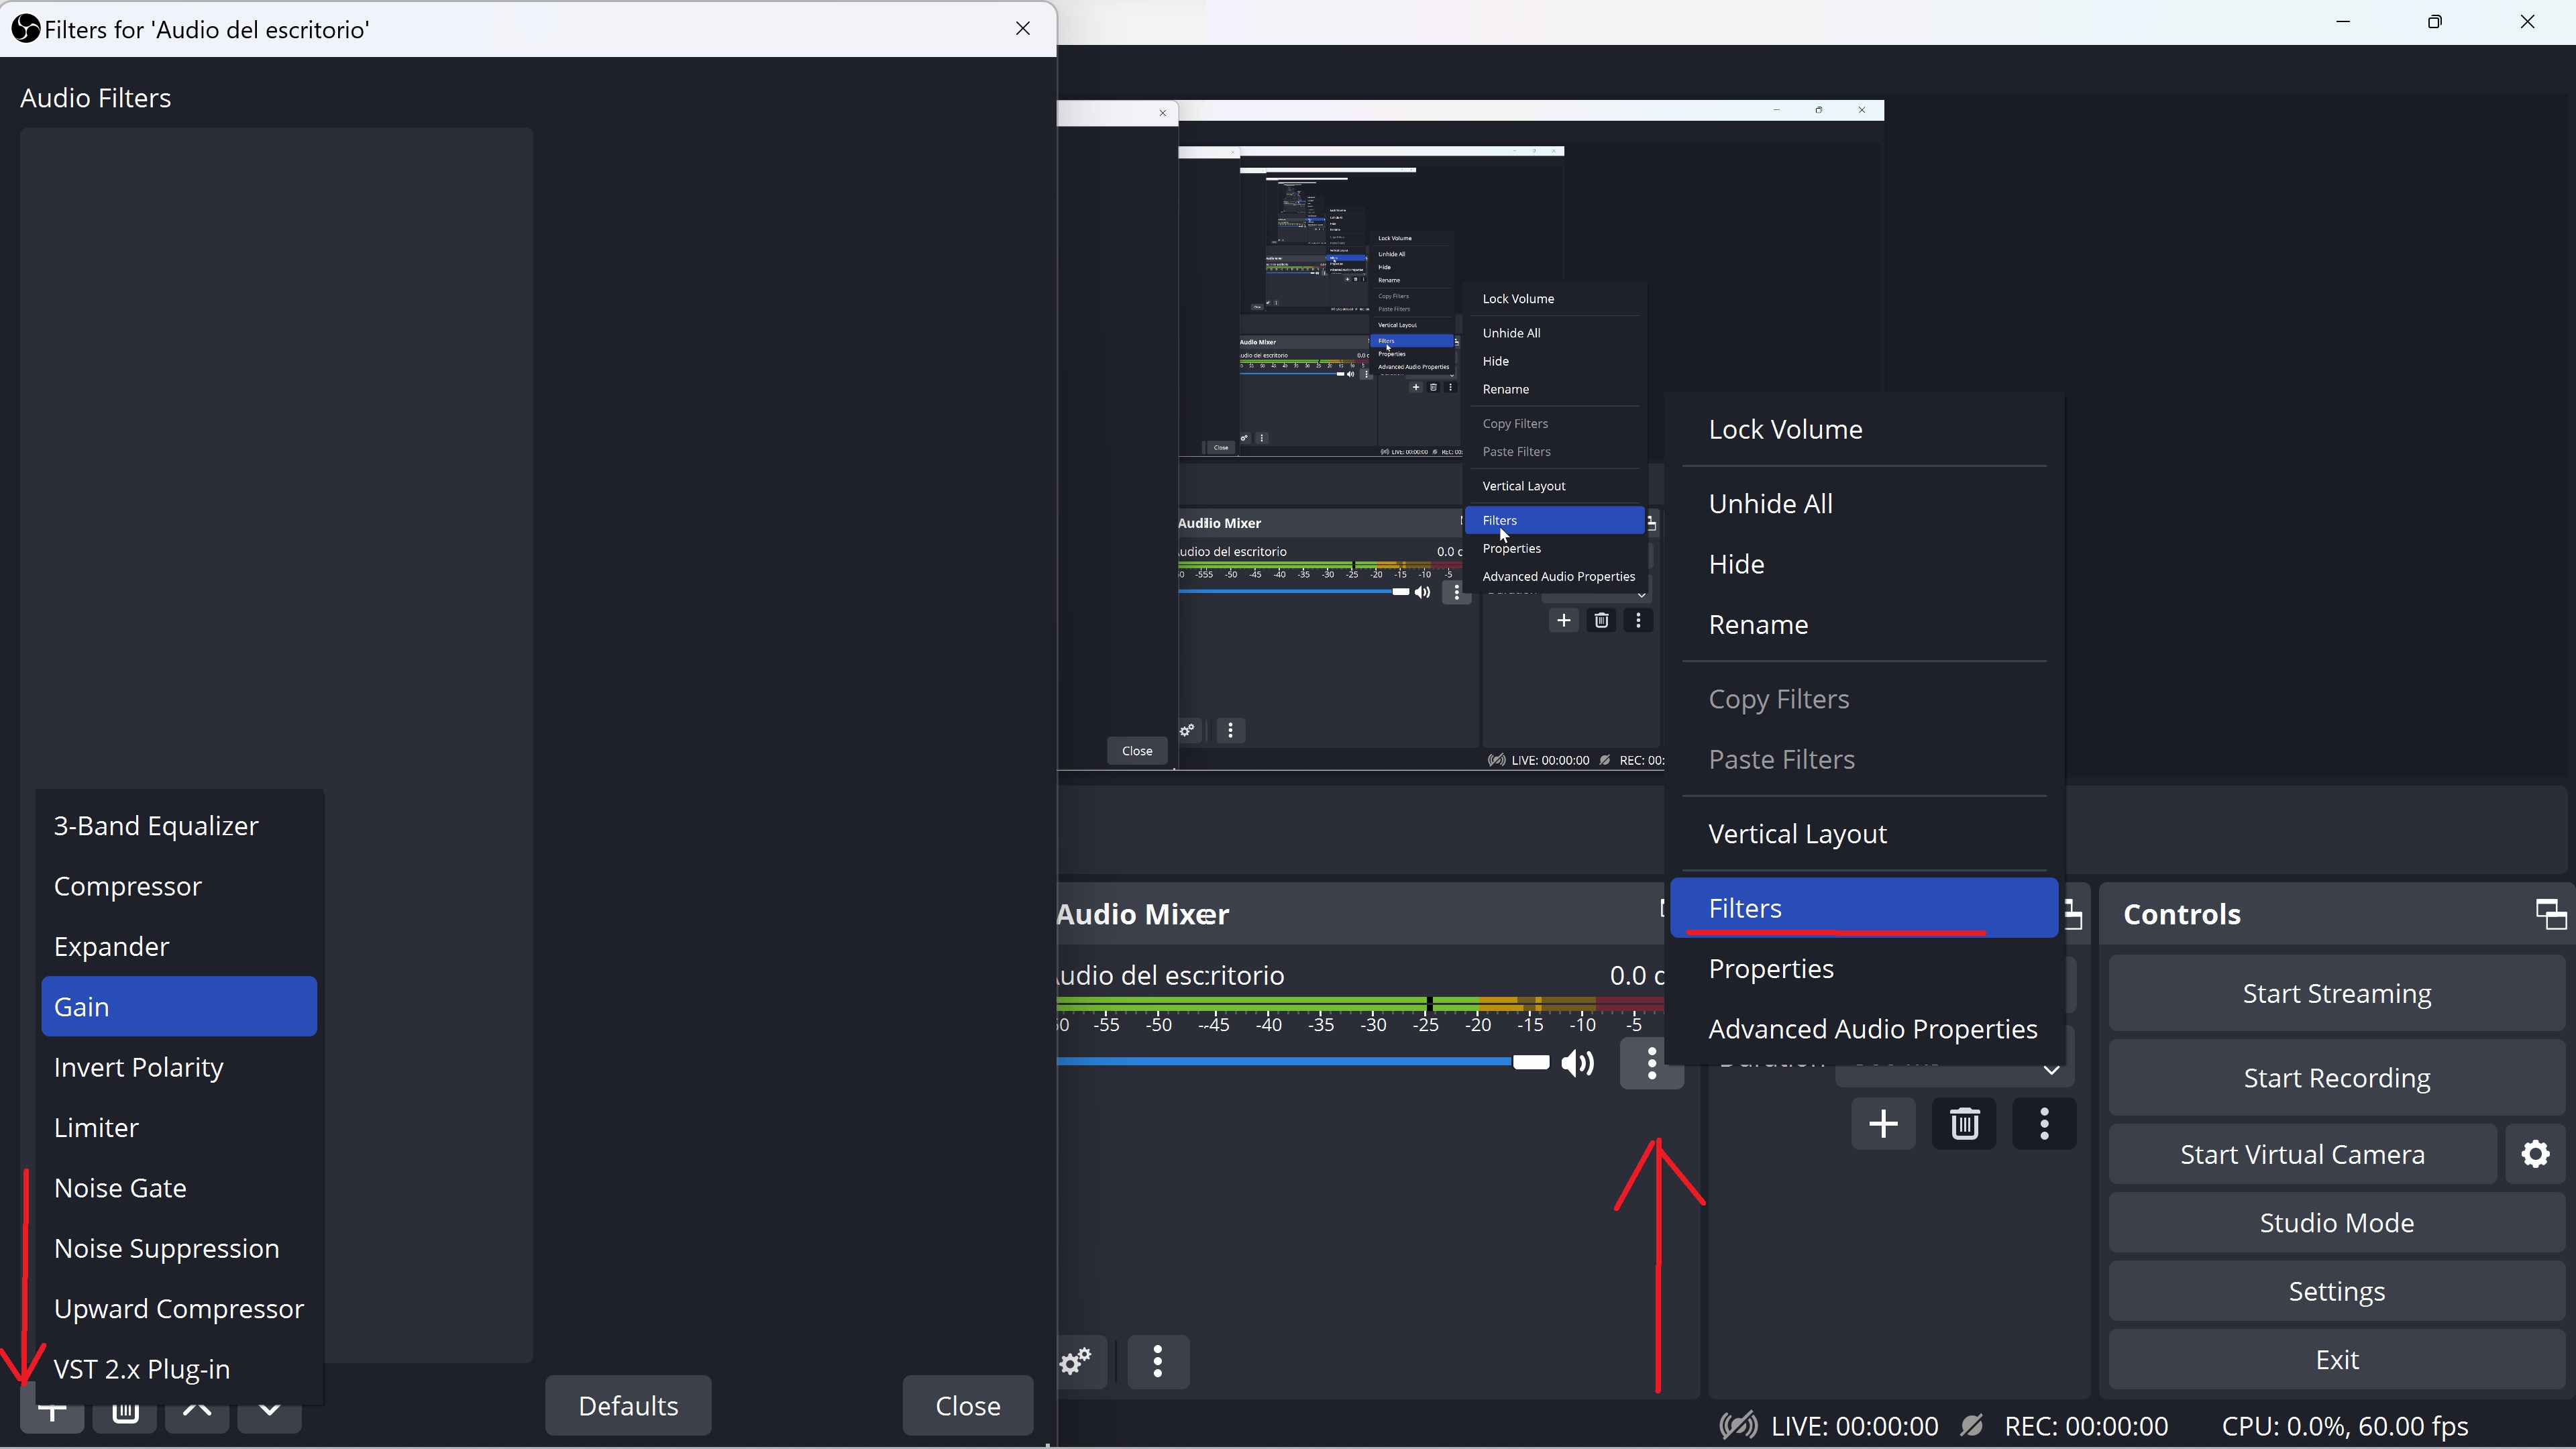Expand the transition dropdown chevron above the plus icon
2576x1449 pixels.
point(2051,1070)
